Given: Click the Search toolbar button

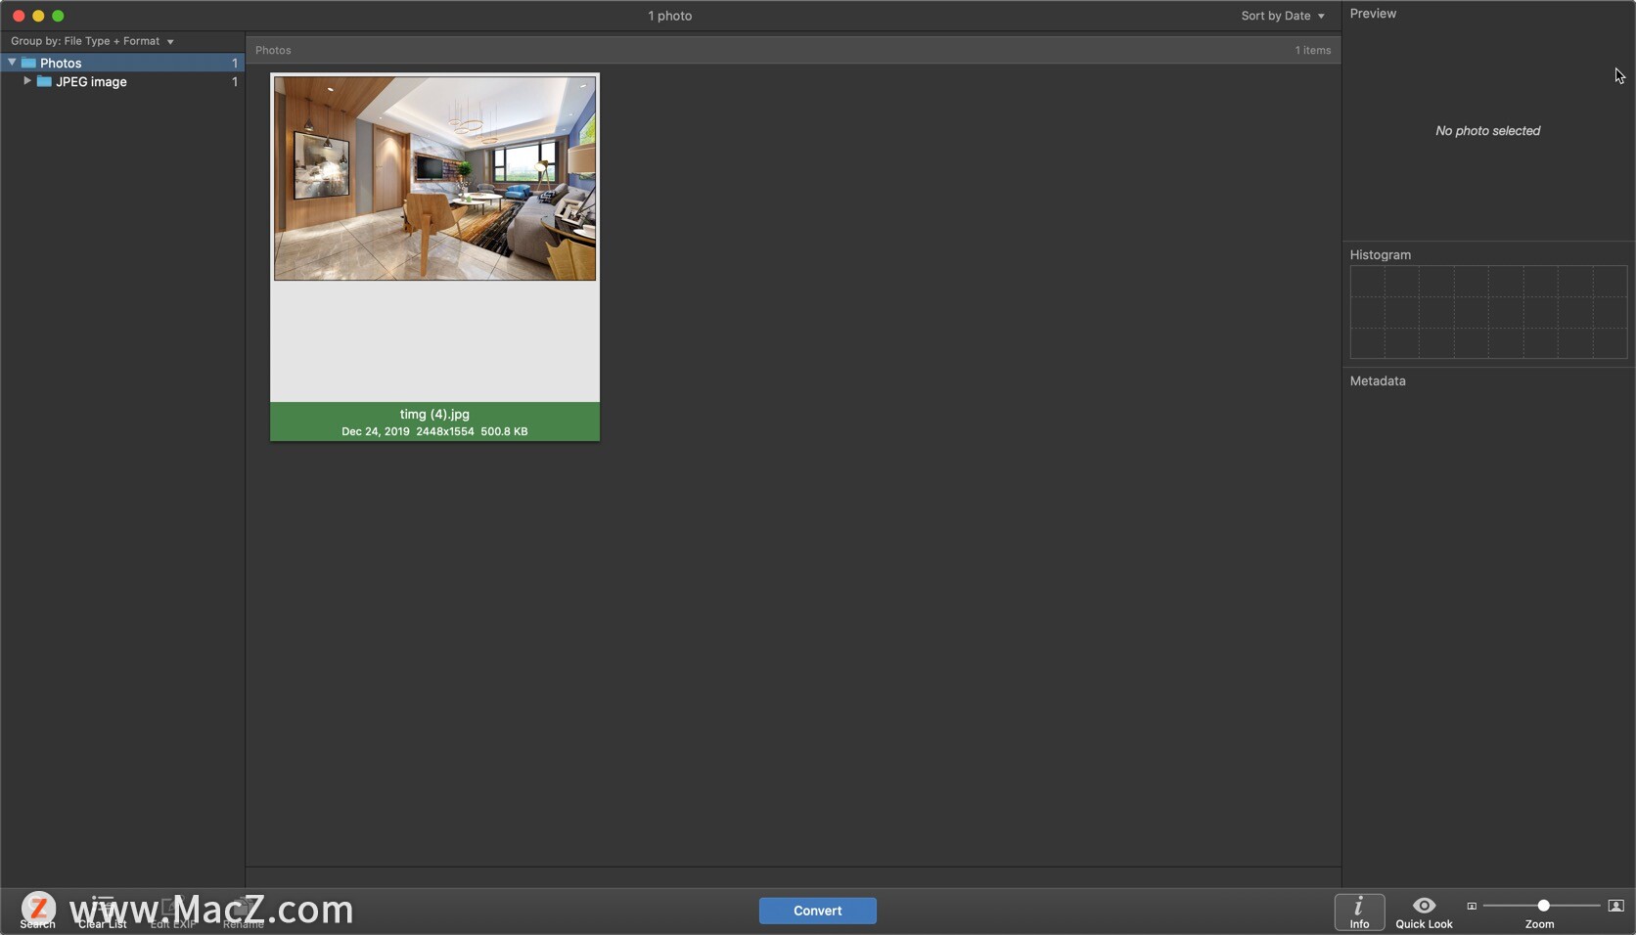Looking at the screenshot, I should pos(37,912).
